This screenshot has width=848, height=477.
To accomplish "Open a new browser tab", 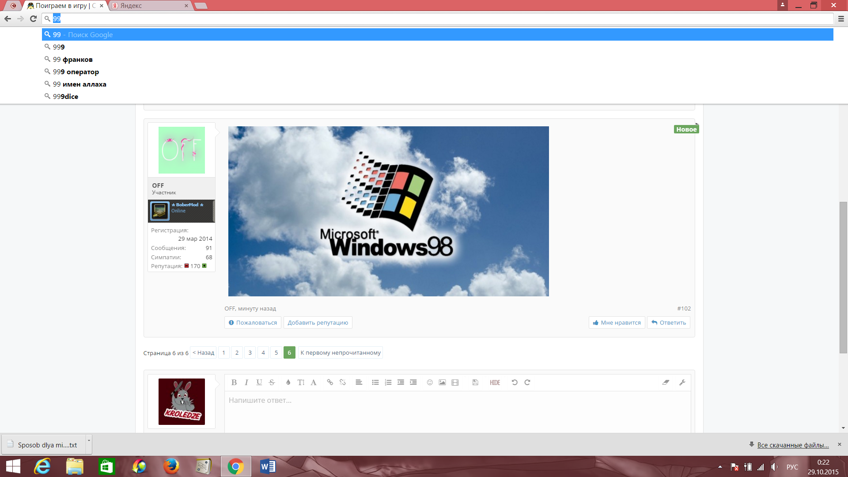I will pyautogui.click(x=201, y=6).
